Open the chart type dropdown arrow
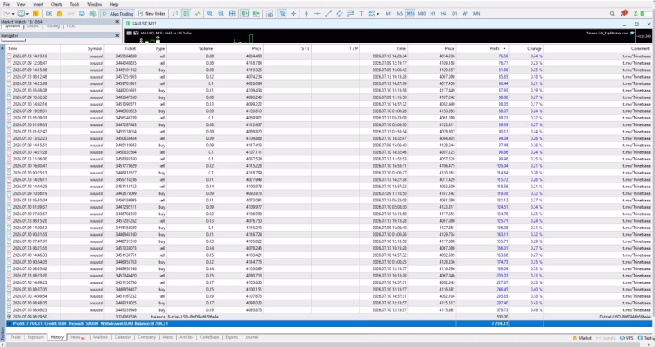The height and width of the screenshot is (347, 655). (13, 14)
